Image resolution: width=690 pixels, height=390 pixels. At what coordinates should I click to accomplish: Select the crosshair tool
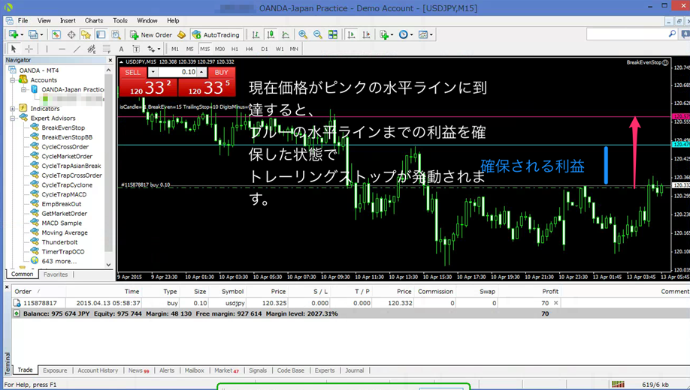click(x=29, y=49)
